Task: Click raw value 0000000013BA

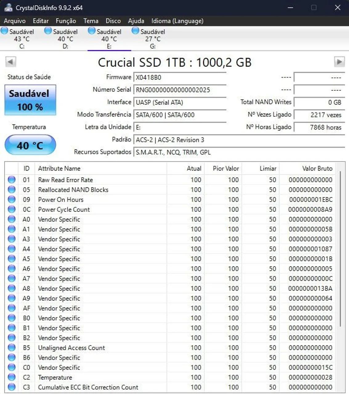Action: point(310,288)
